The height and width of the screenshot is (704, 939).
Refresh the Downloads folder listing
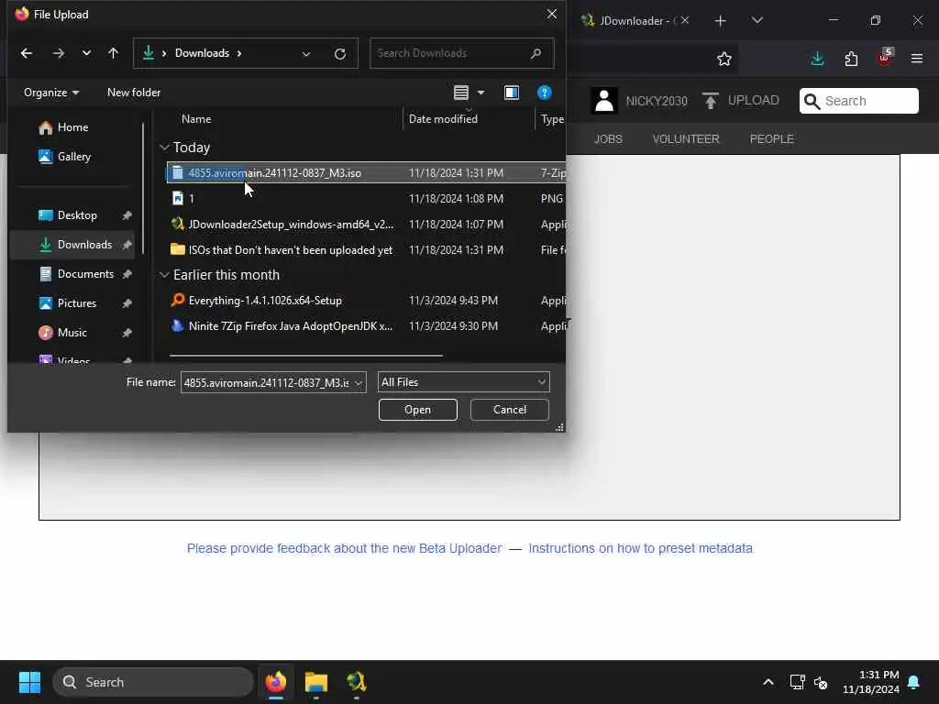tap(340, 54)
